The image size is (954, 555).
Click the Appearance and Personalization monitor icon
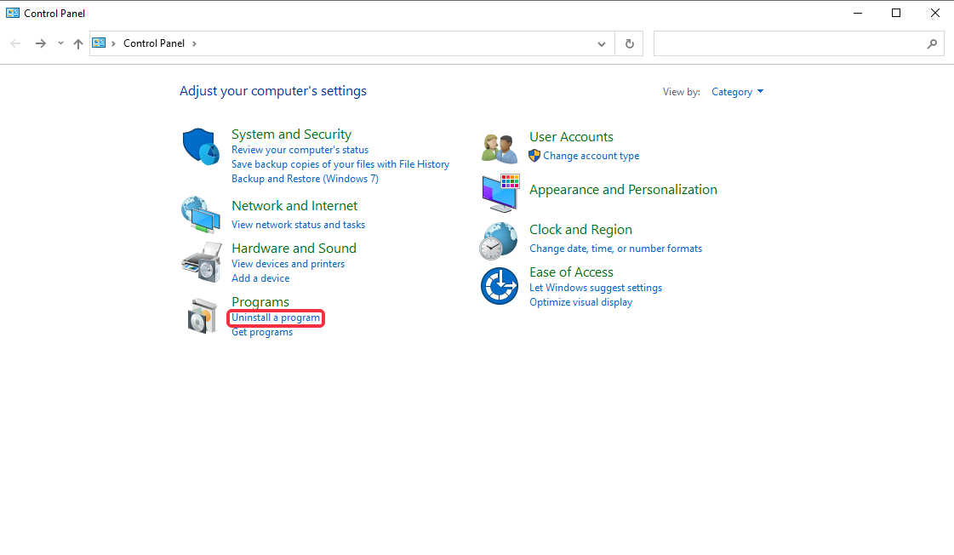500,193
